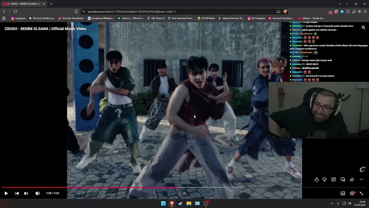Open the comments panel icon
This screenshot has width=369, height=208.
point(334,179)
